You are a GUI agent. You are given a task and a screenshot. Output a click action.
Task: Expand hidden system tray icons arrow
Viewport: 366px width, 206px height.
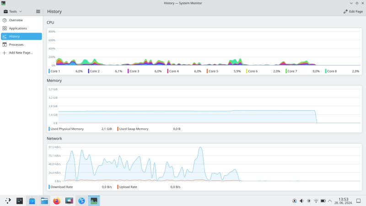tap(330, 201)
